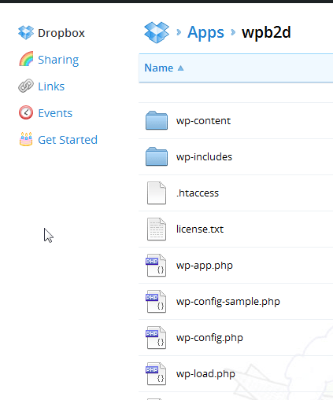This screenshot has width=333, height=400.
Task: Select the wp-config.php file name
Action: pos(209,338)
